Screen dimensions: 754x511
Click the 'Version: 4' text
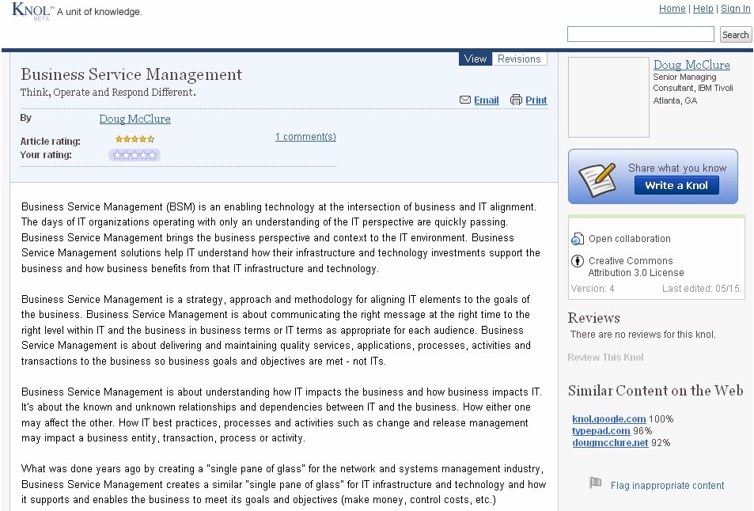[593, 289]
